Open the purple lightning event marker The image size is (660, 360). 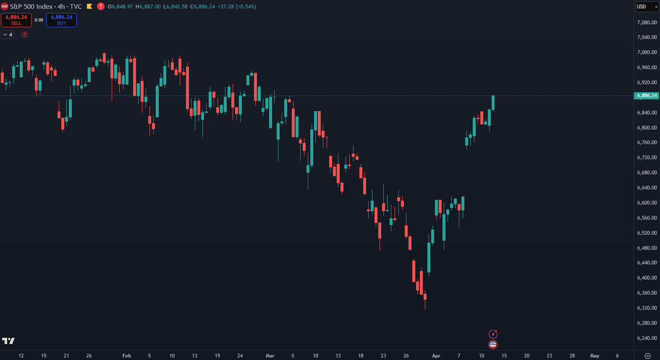tap(493, 334)
